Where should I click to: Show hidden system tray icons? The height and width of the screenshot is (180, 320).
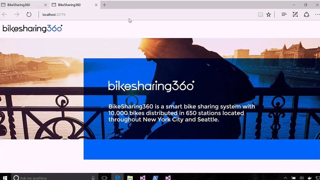pos(285,178)
